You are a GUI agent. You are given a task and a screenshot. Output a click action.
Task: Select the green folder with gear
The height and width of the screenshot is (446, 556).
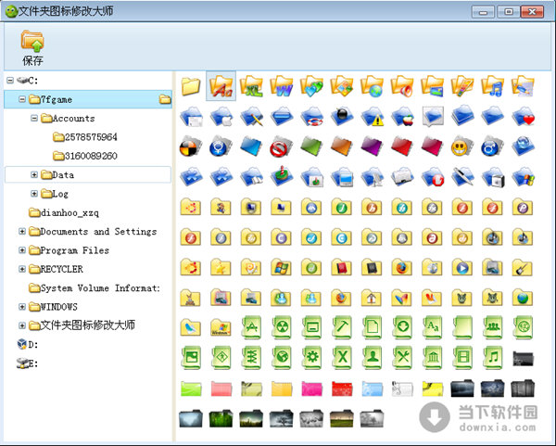(311, 357)
